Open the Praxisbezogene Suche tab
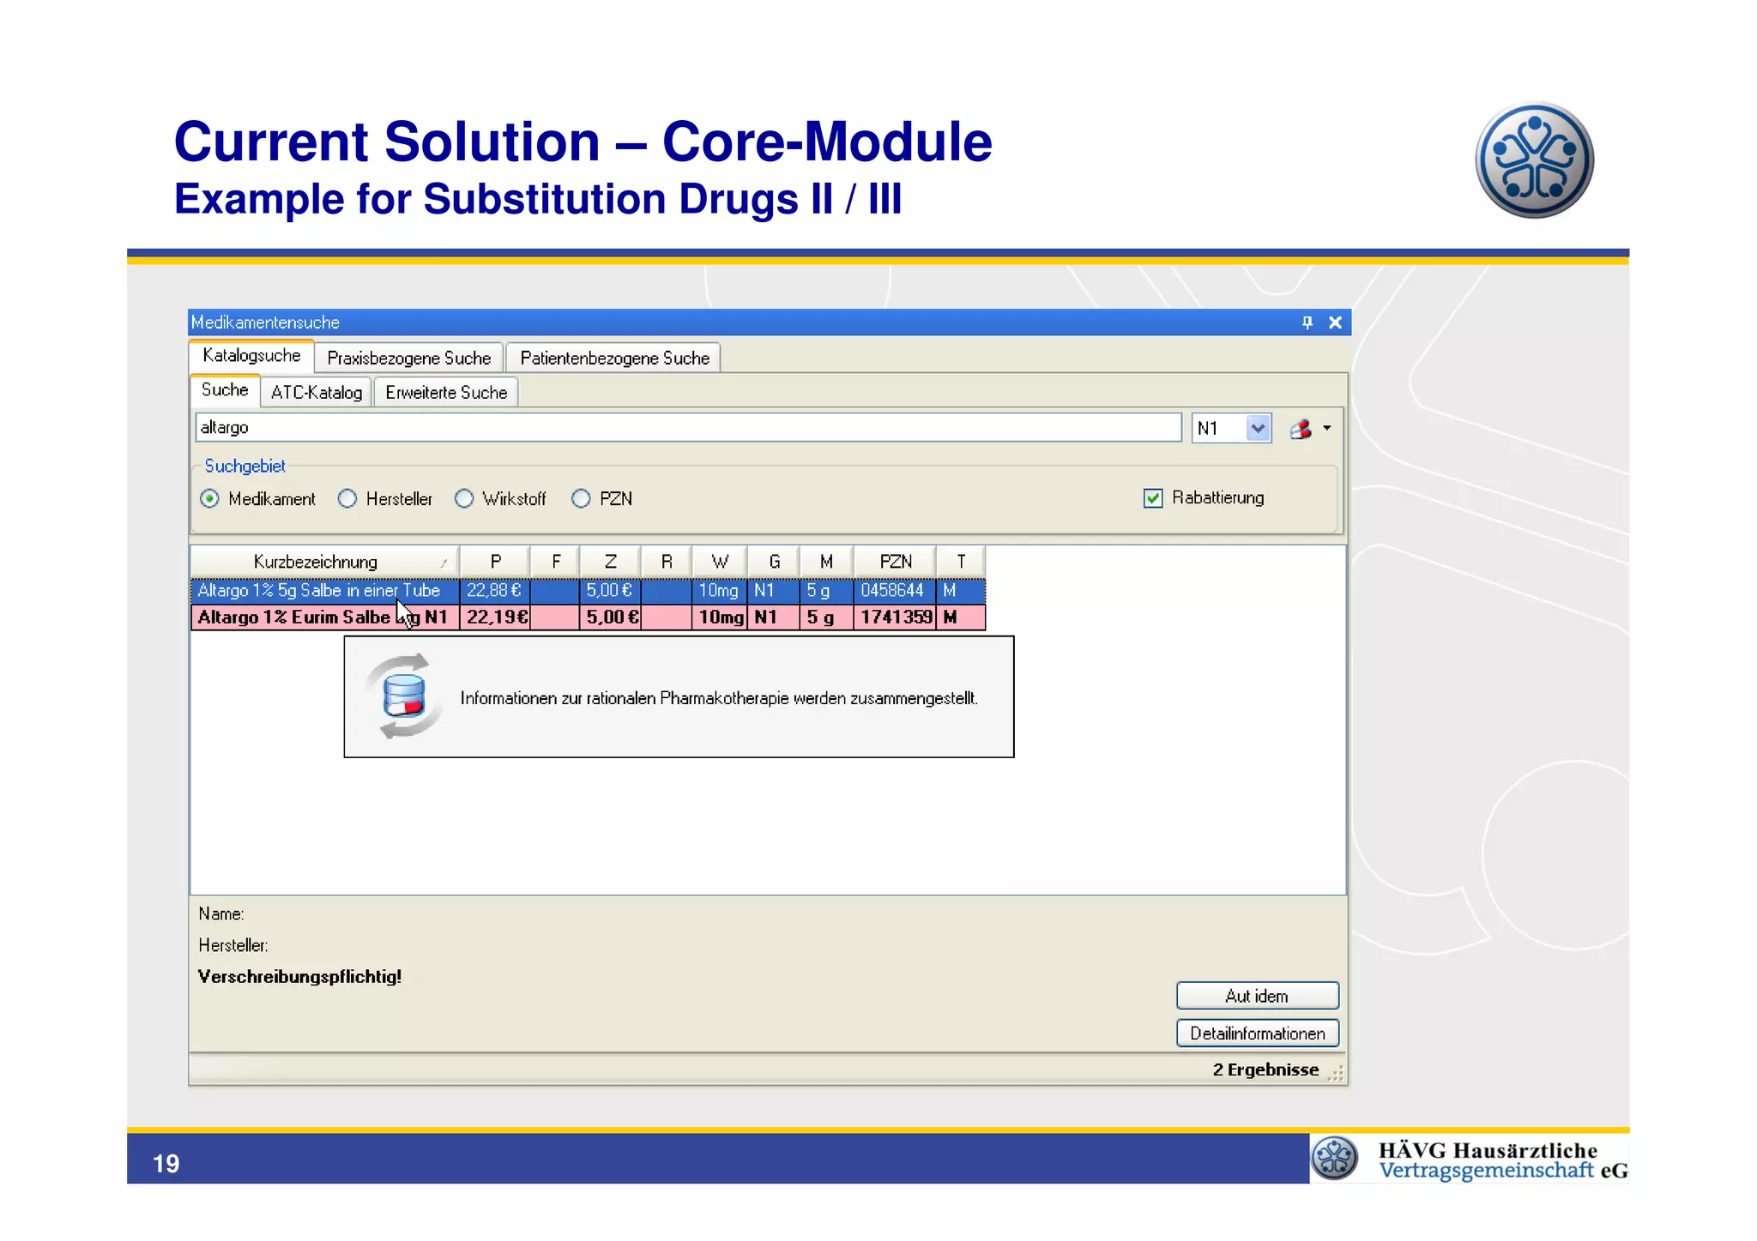This screenshot has width=1757, height=1241. tap(409, 358)
